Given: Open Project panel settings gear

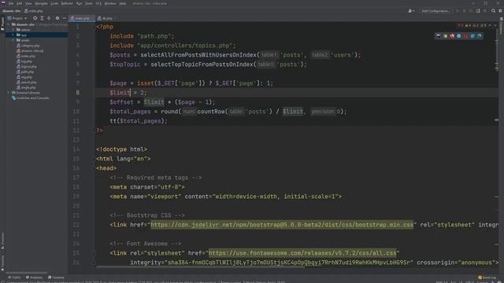Looking at the screenshot, I should click(57, 18).
